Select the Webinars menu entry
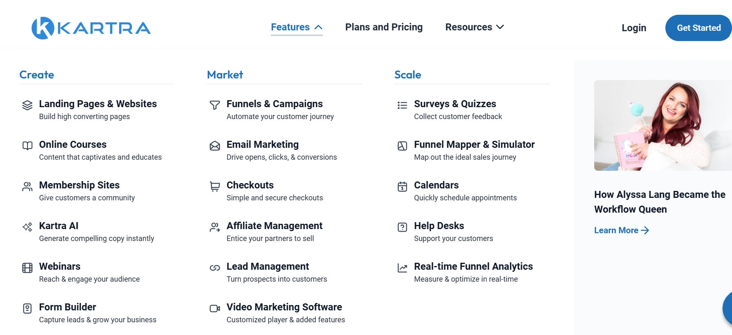The height and width of the screenshot is (335, 732). pyautogui.click(x=60, y=266)
